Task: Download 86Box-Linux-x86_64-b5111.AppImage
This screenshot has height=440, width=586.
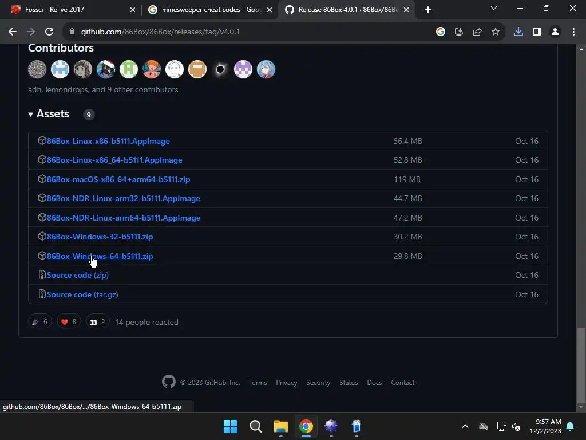Action: 114,160
